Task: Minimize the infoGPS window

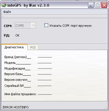Action: click(91, 5)
